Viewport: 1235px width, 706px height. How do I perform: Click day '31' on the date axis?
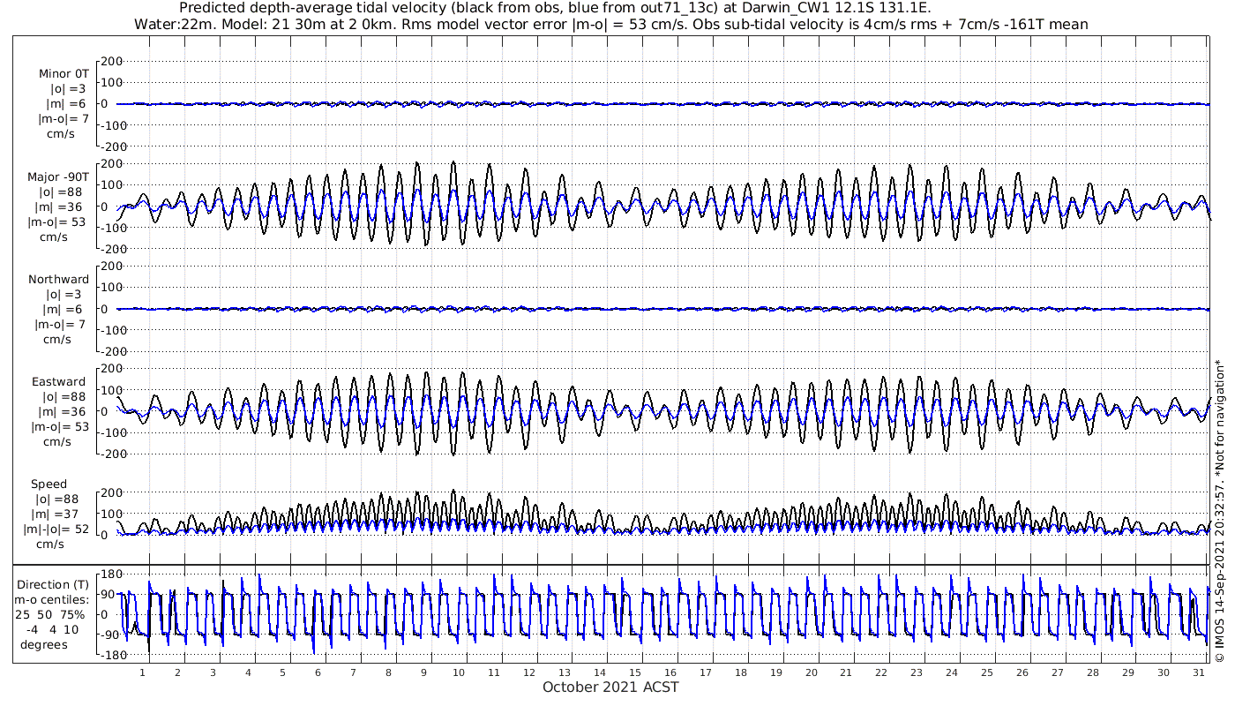(1197, 672)
